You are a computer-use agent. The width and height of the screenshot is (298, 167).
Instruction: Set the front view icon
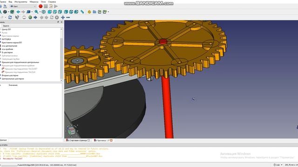point(50,12)
